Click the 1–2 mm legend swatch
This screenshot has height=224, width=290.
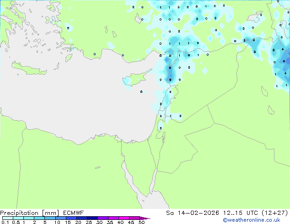[29, 218]
